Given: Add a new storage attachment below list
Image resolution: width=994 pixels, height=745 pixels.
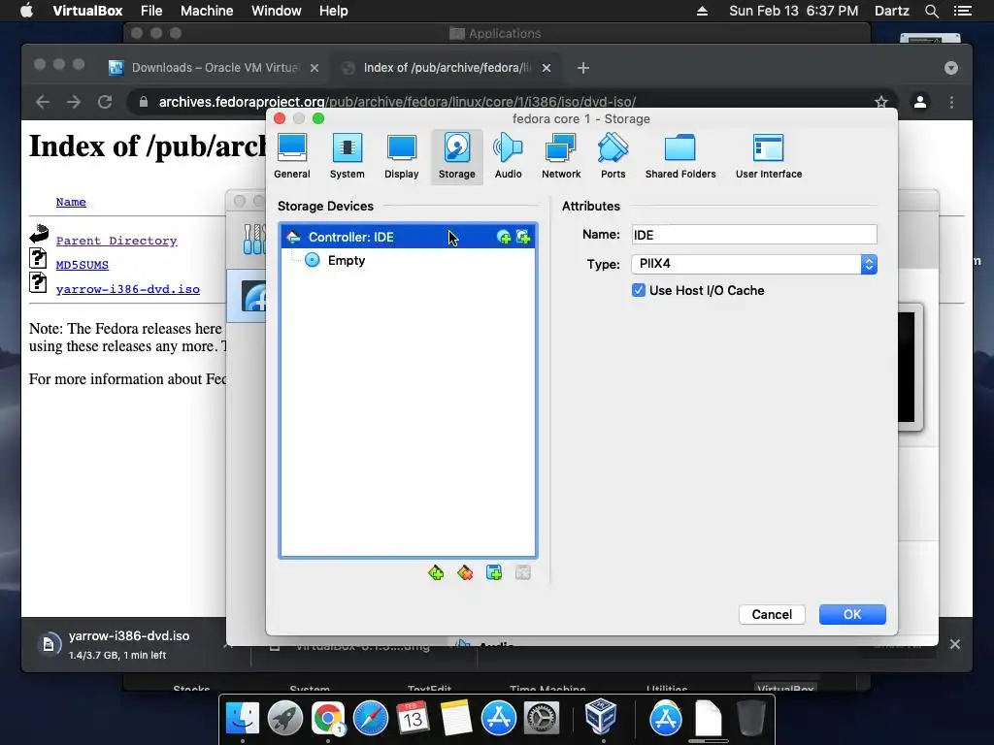Looking at the screenshot, I should point(494,572).
